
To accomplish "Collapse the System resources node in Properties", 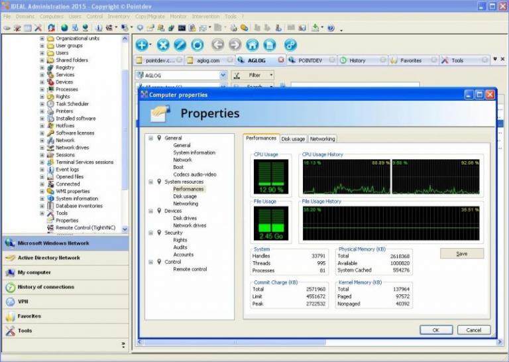I will coord(150,182).
